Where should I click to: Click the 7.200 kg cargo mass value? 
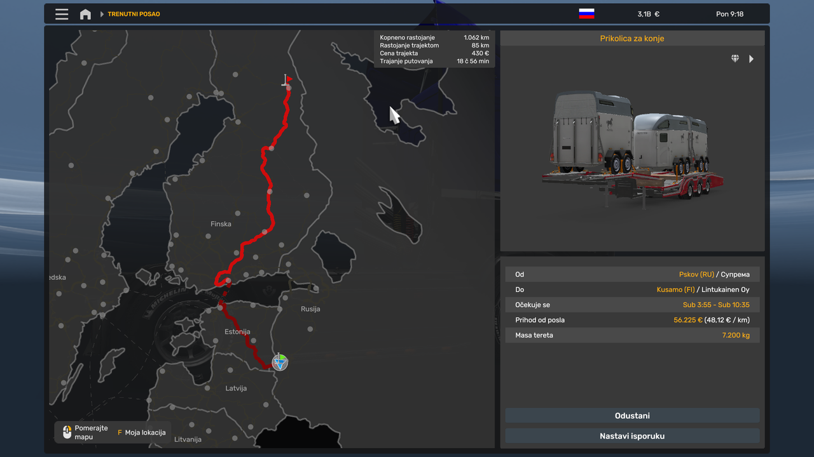click(x=736, y=336)
